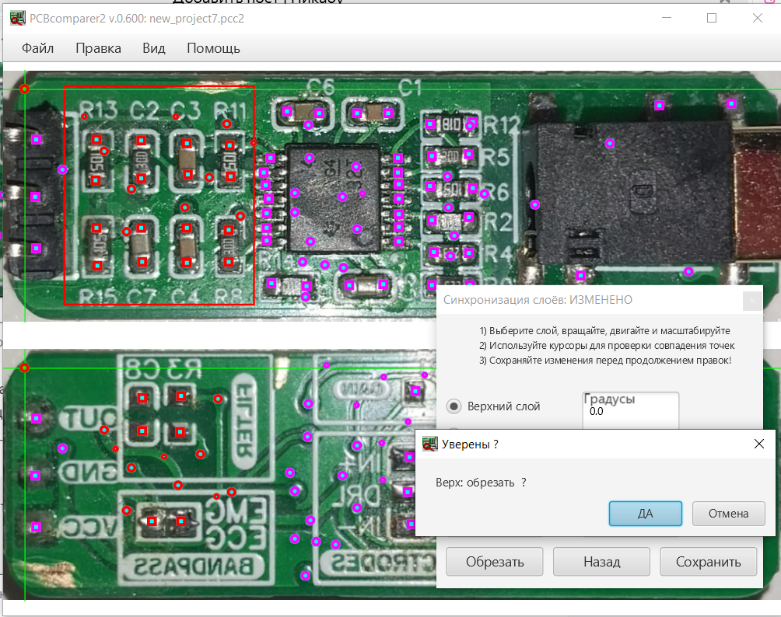This screenshot has height=617, width=781.
Task: Maximize the PCBcomparer2 window
Action: coord(711,18)
